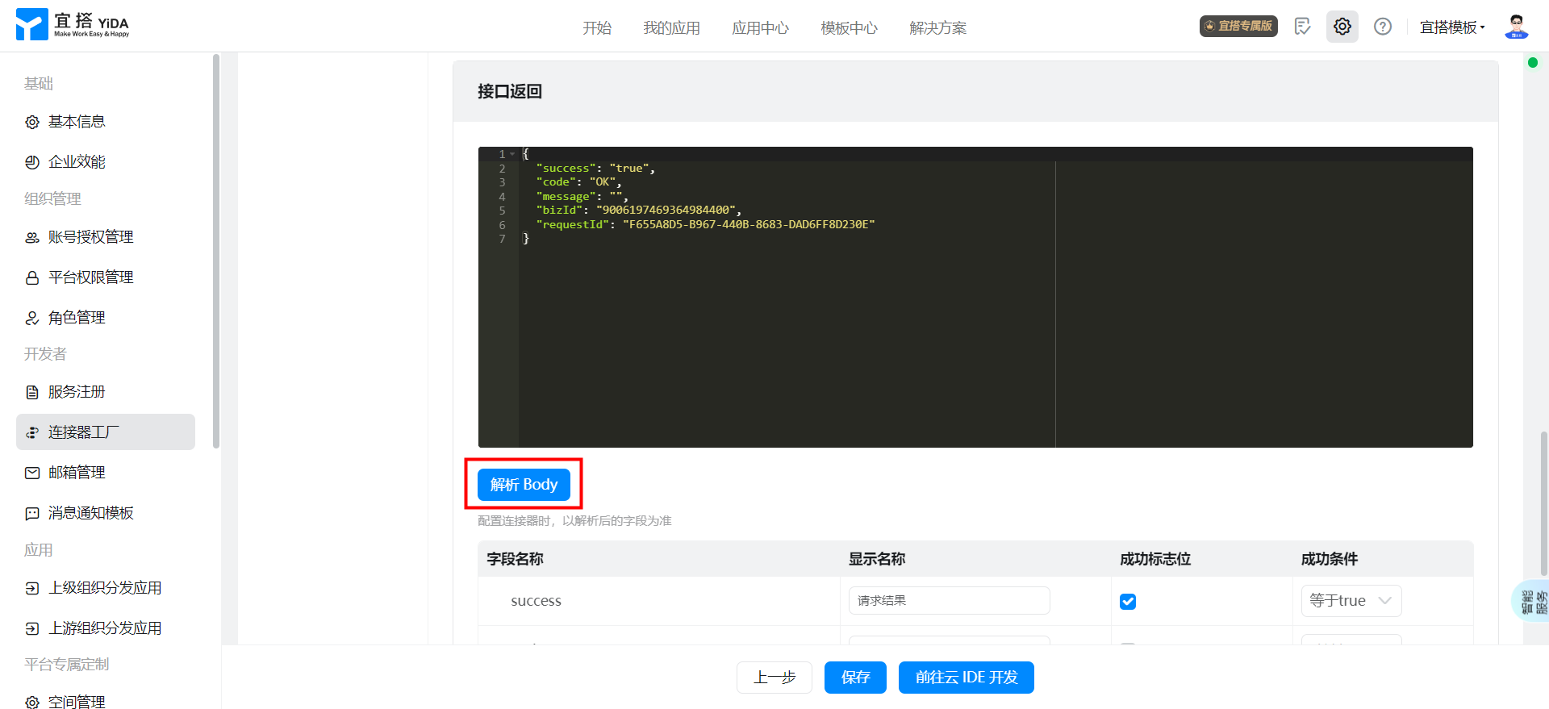1549x709 pixels.
Task: Click the 保存 button
Action: pos(855,678)
